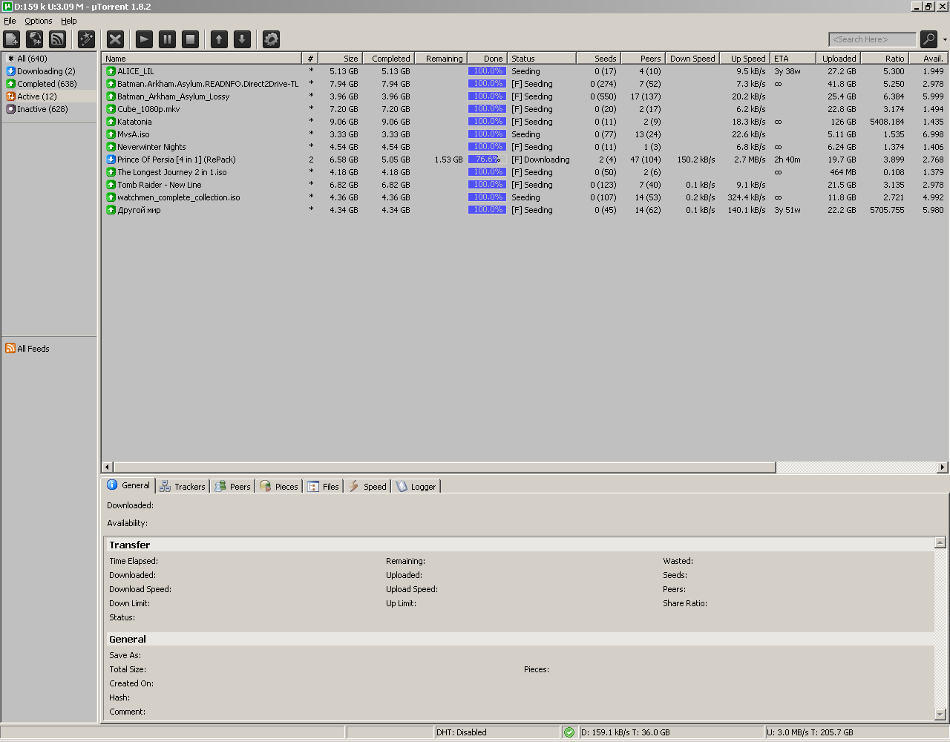Select Tomb Raider - New Line torrent
The image size is (950, 742).
[x=524, y=185]
